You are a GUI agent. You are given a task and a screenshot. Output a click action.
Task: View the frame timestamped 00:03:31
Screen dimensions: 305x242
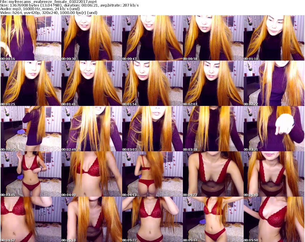[x=274, y=129]
